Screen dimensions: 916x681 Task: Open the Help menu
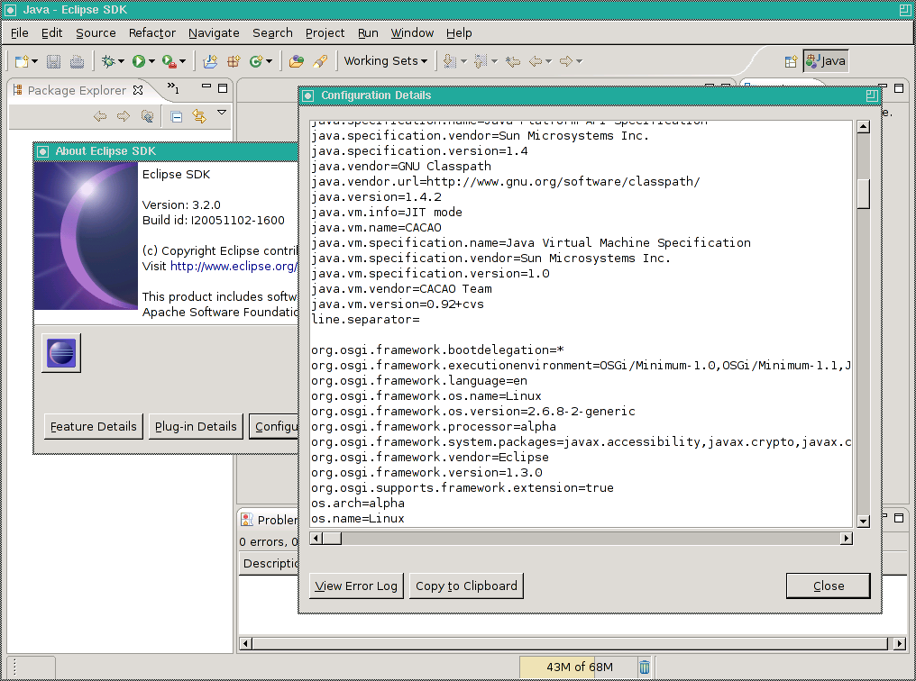(x=459, y=33)
